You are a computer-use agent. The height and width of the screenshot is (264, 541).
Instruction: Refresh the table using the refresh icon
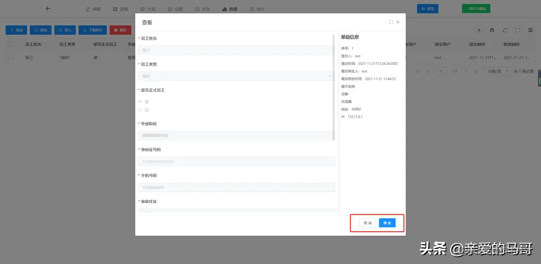[x=504, y=30]
